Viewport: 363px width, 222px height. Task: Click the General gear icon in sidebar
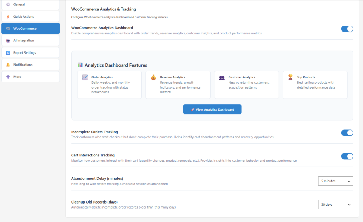point(8,4)
